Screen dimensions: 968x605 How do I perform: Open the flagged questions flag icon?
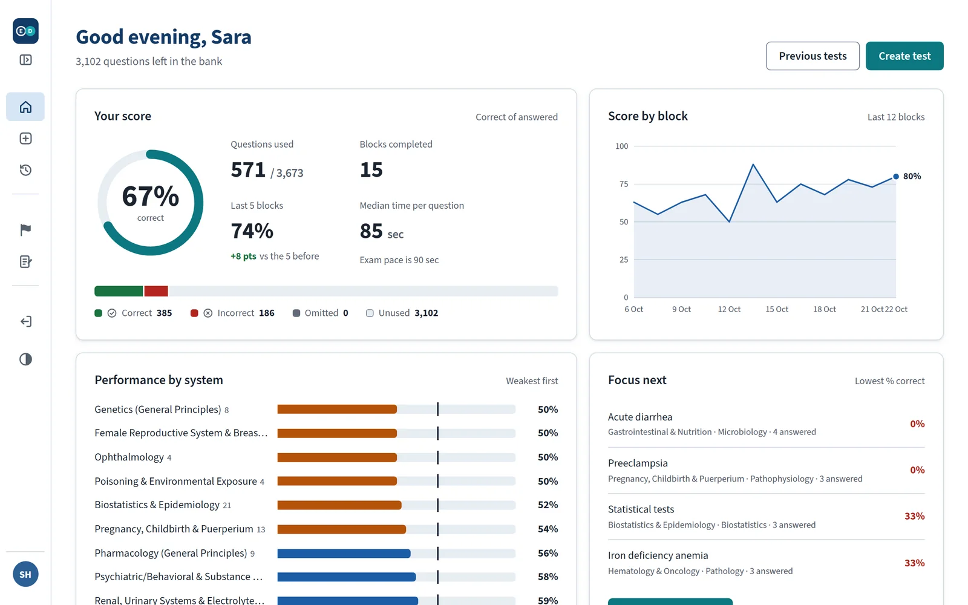point(25,230)
